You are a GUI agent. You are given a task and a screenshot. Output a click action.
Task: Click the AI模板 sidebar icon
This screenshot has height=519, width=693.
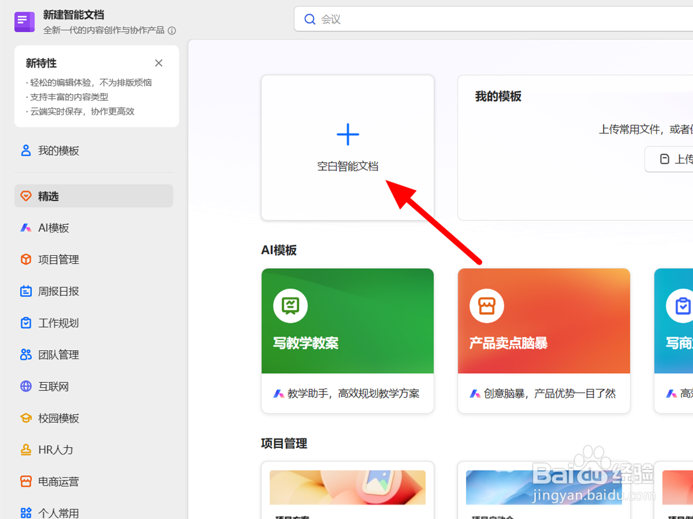pyautogui.click(x=26, y=228)
